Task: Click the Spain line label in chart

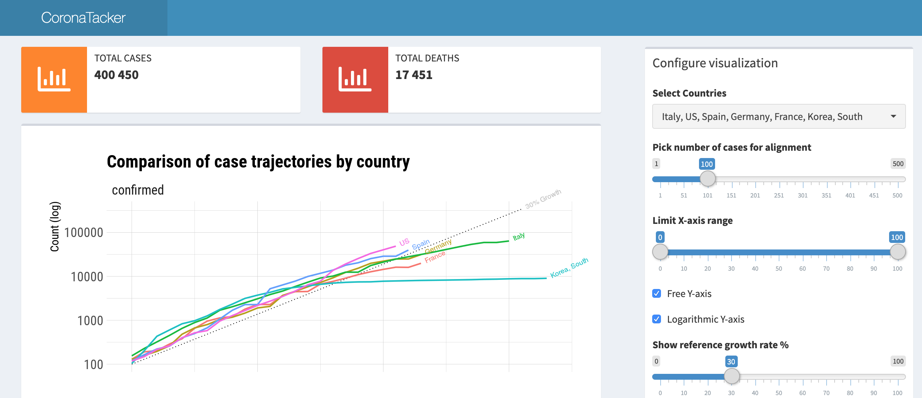Action: click(x=421, y=244)
